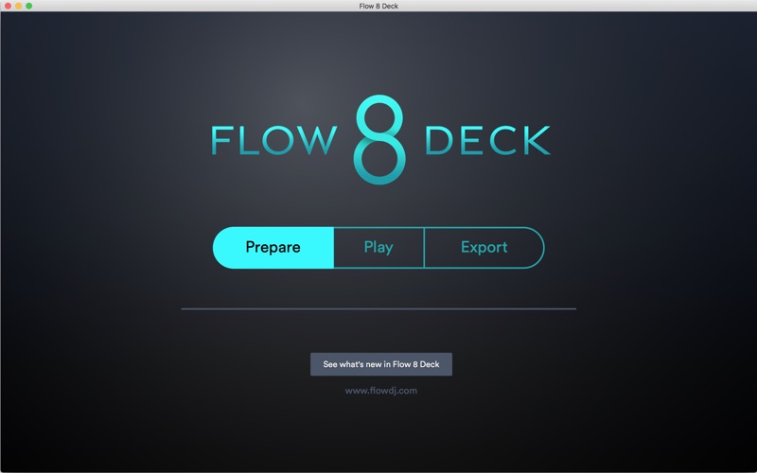Open the Export mode
This screenshot has width=757, height=473.
484,248
